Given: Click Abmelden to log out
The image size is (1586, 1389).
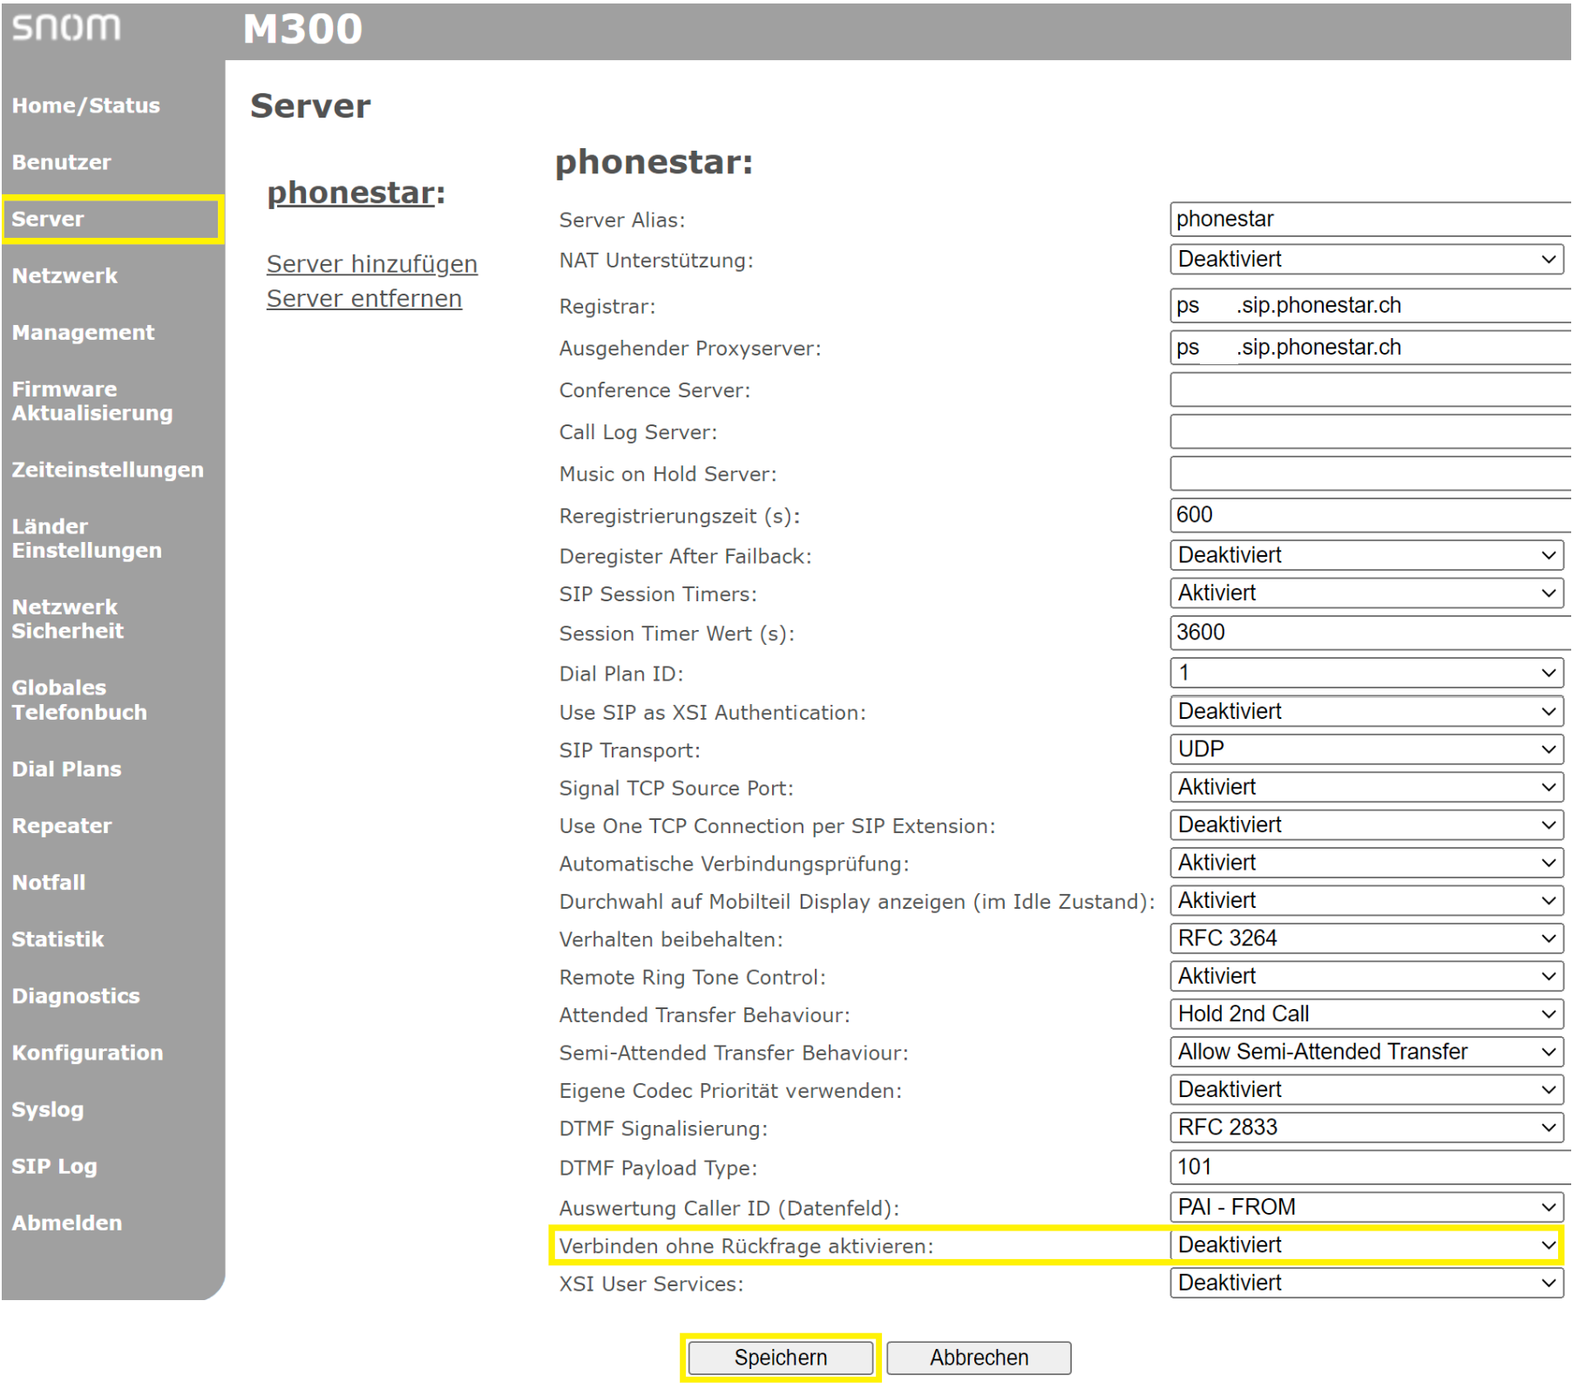Looking at the screenshot, I should click(x=67, y=1223).
